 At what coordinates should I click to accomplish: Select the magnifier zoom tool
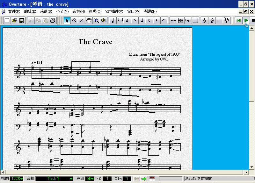[96, 20]
